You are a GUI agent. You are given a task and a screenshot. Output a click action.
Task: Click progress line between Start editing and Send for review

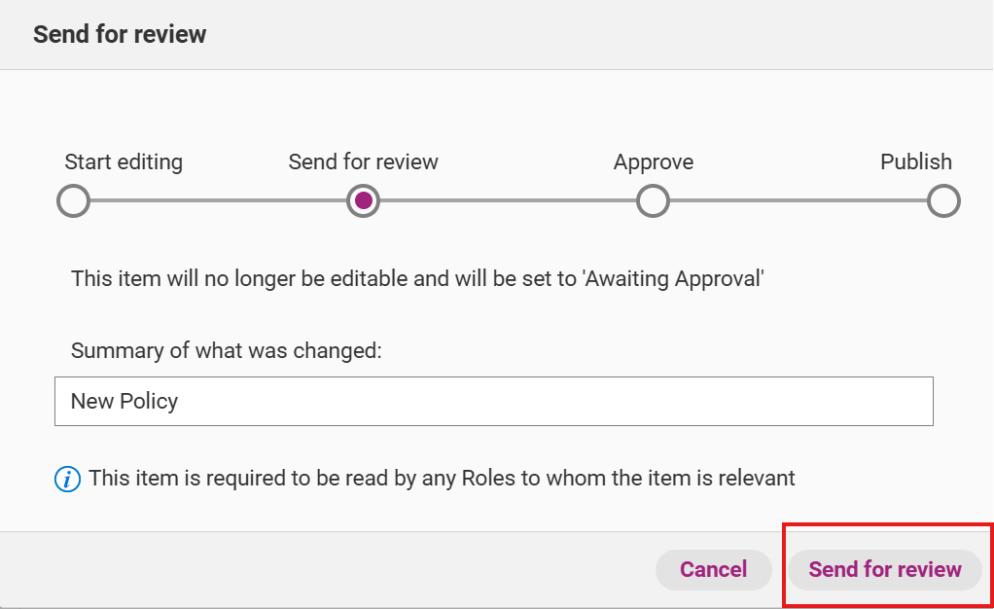[x=218, y=201]
